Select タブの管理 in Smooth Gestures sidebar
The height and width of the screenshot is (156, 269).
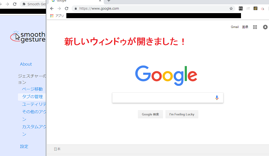[x=32, y=97]
